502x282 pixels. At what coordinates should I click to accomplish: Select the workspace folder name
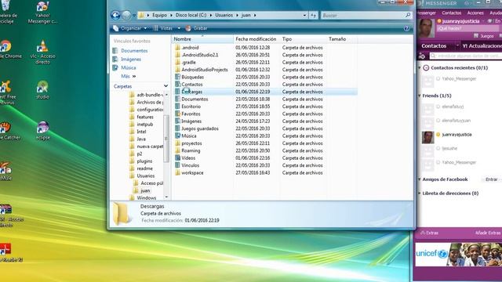pos(192,172)
